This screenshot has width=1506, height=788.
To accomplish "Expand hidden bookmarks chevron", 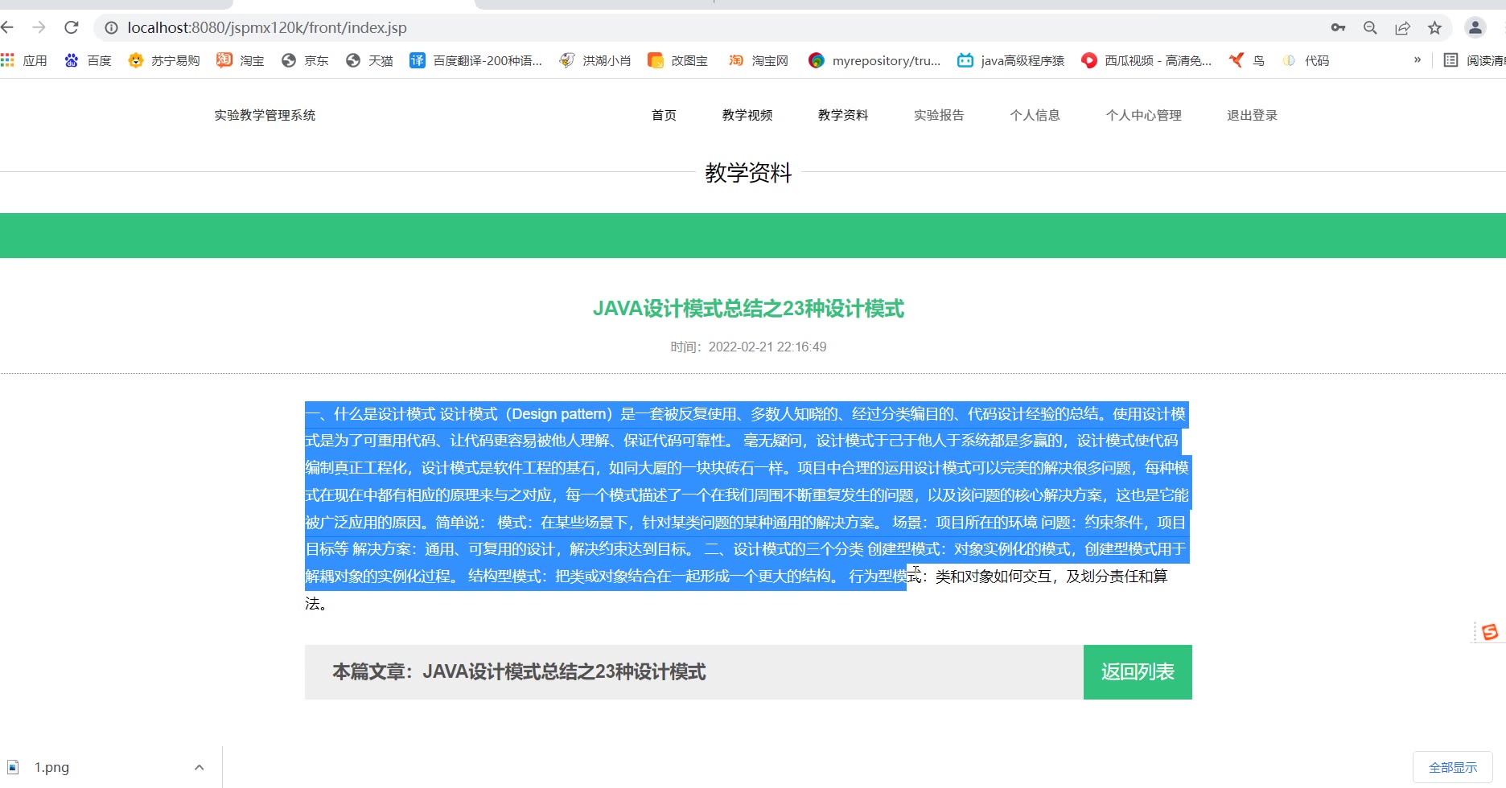I will pyautogui.click(x=1418, y=60).
